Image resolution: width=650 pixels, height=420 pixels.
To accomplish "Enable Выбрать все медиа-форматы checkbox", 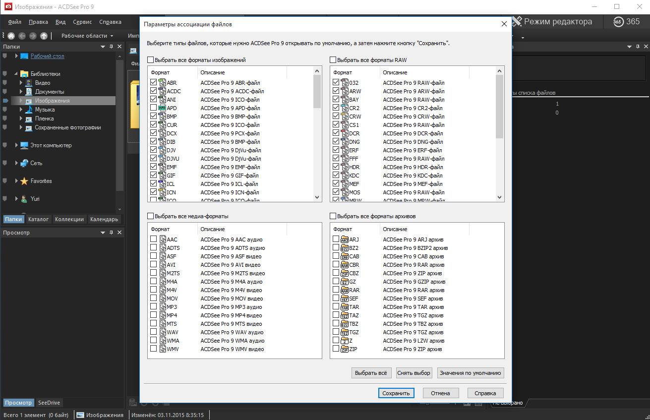I will click(x=150, y=216).
